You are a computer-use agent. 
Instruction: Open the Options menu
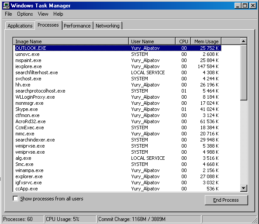25,14
